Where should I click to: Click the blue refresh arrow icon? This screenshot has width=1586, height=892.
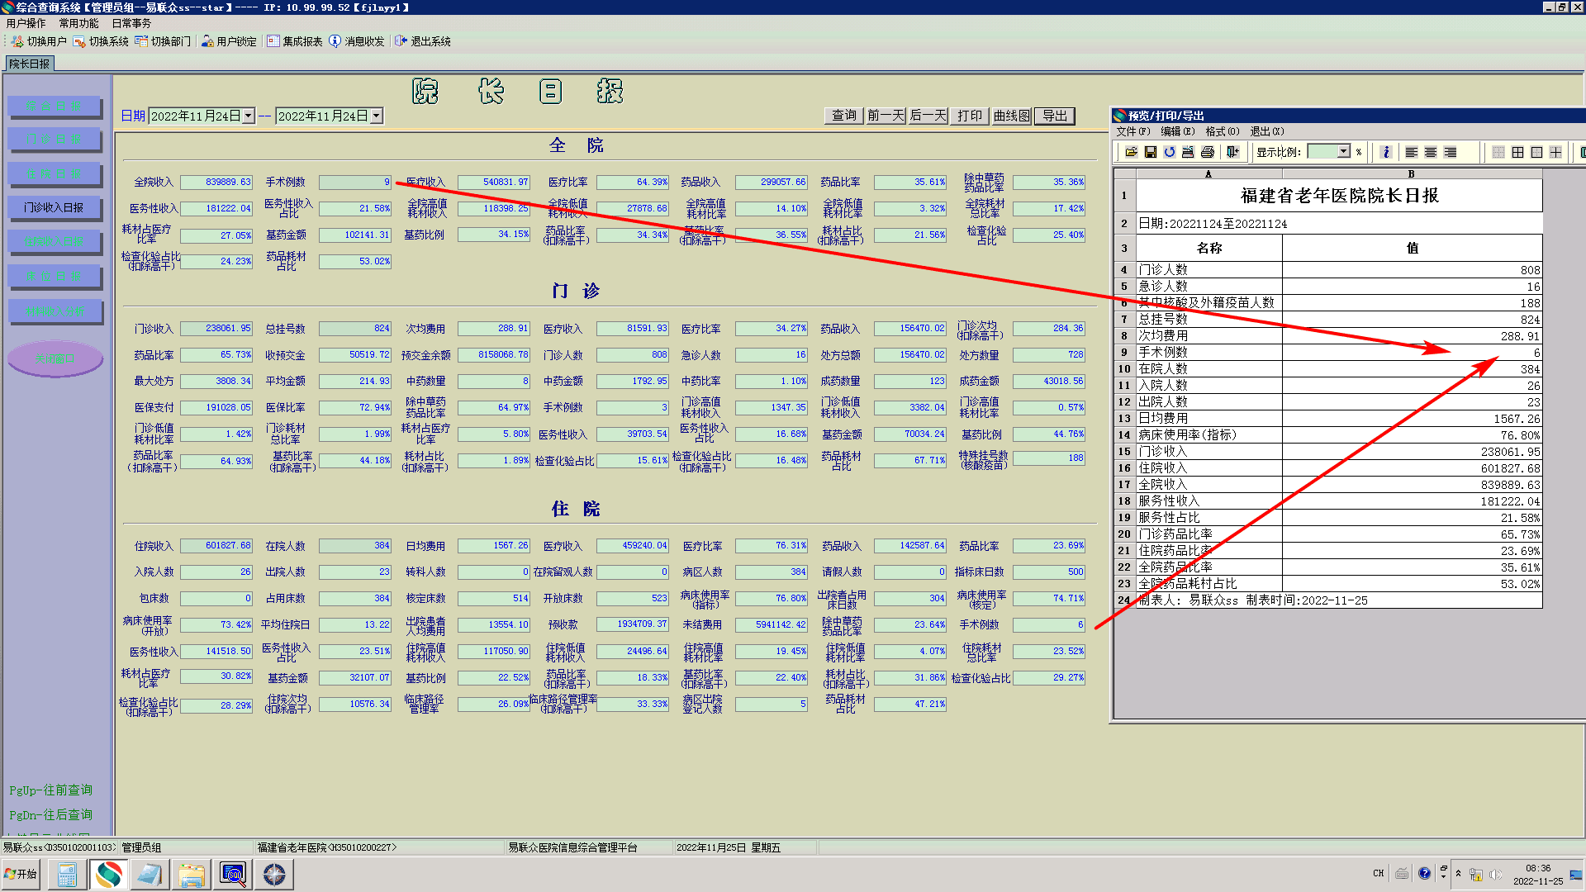[x=1169, y=152]
